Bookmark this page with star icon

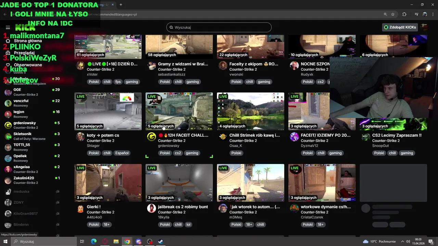[393, 14]
